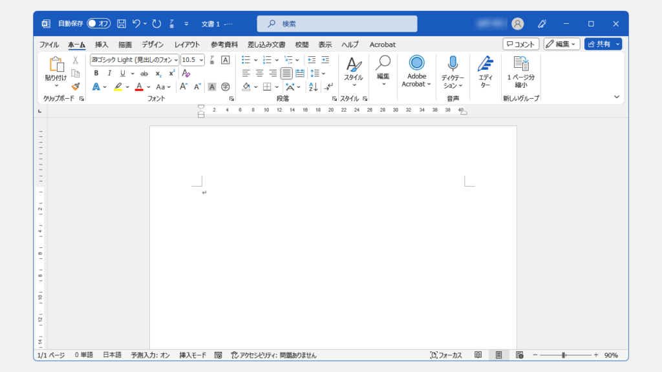Click the Clear Formatting eraser icon
Viewport: 662px width, 372px height.
coord(186,74)
